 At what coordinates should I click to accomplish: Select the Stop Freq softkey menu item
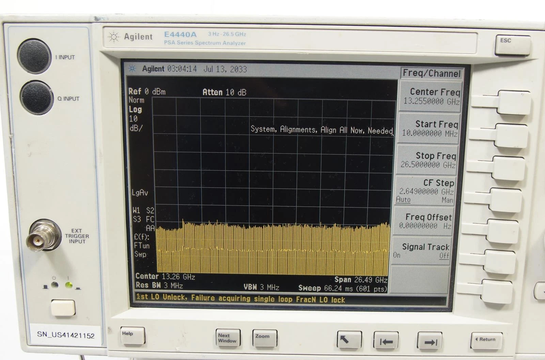tap(427, 160)
